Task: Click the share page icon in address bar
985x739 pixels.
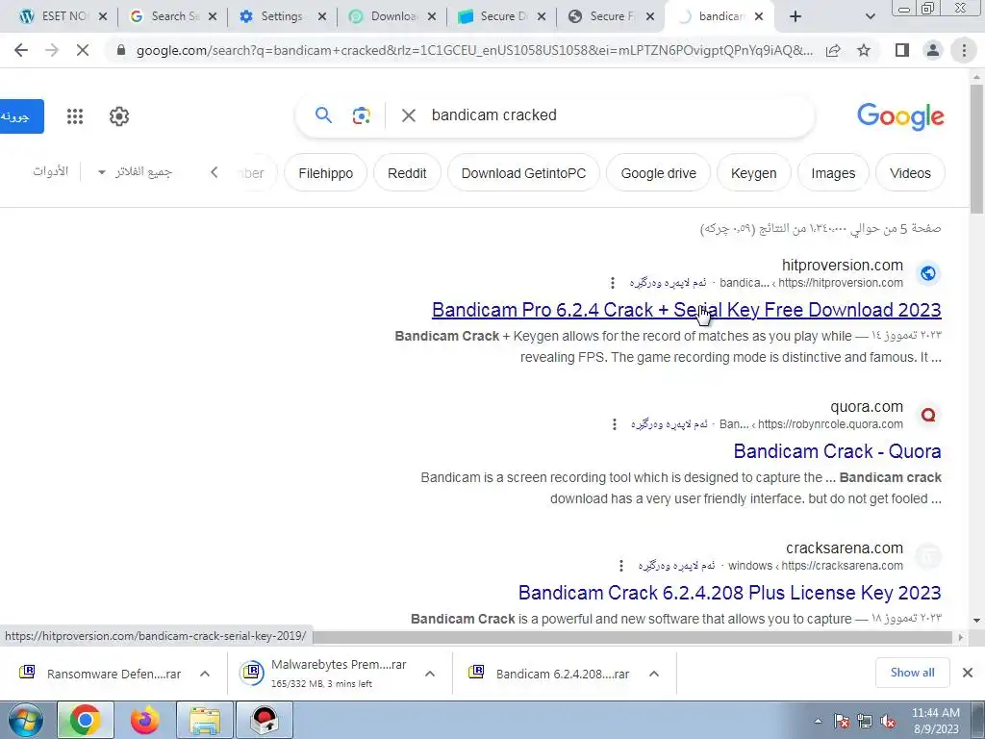Action: [x=833, y=50]
